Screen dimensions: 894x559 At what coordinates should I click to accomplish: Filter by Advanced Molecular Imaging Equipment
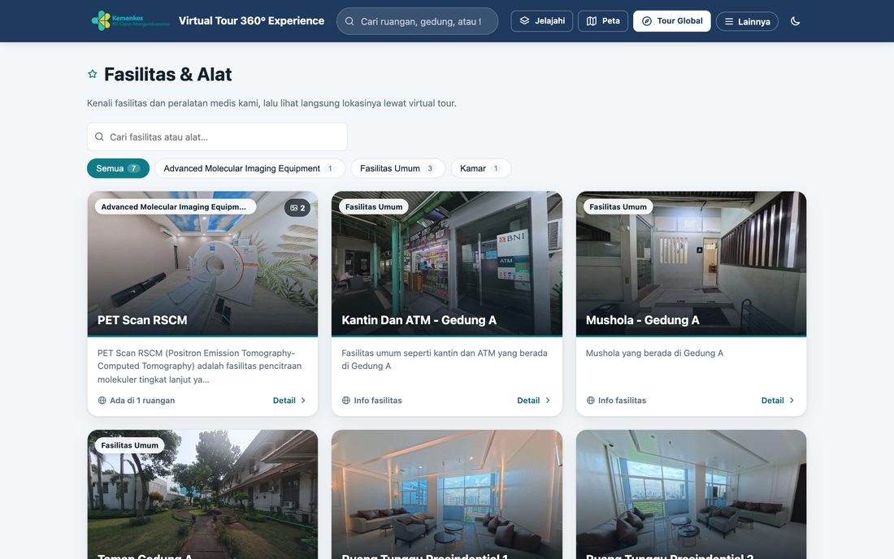click(250, 168)
